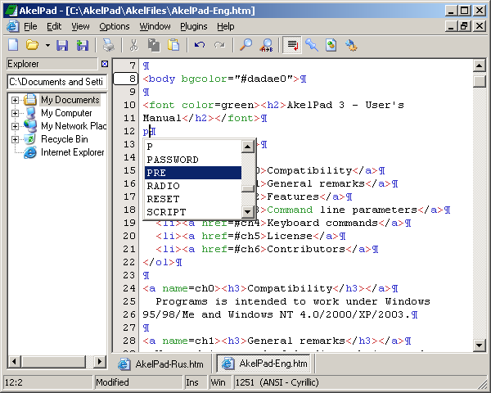Click the Explorer path input field
The image size is (491, 393).
pyautogui.click(x=57, y=82)
